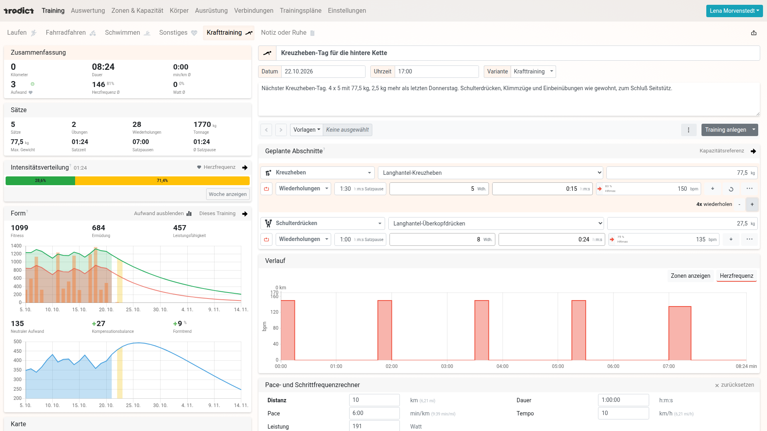The width and height of the screenshot is (767, 431).
Task: Go to the previous template arrow
Action: (x=266, y=130)
